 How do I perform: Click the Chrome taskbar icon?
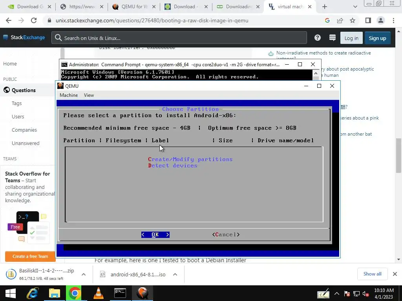(x=75, y=293)
